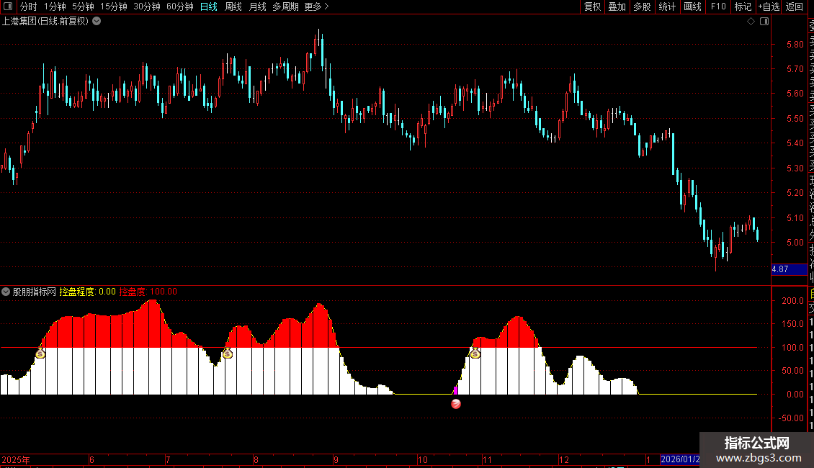Click the 控盘程度: 0.00 indicator label
The height and width of the screenshot is (468, 814).
point(87,292)
